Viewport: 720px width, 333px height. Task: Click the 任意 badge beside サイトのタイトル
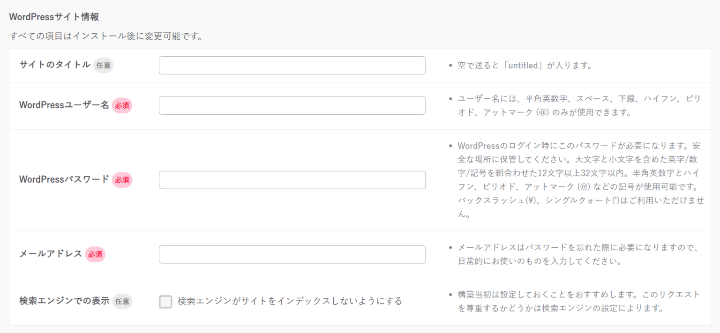103,66
